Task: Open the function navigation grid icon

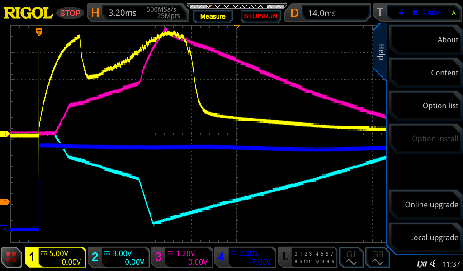Action: tap(12, 258)
